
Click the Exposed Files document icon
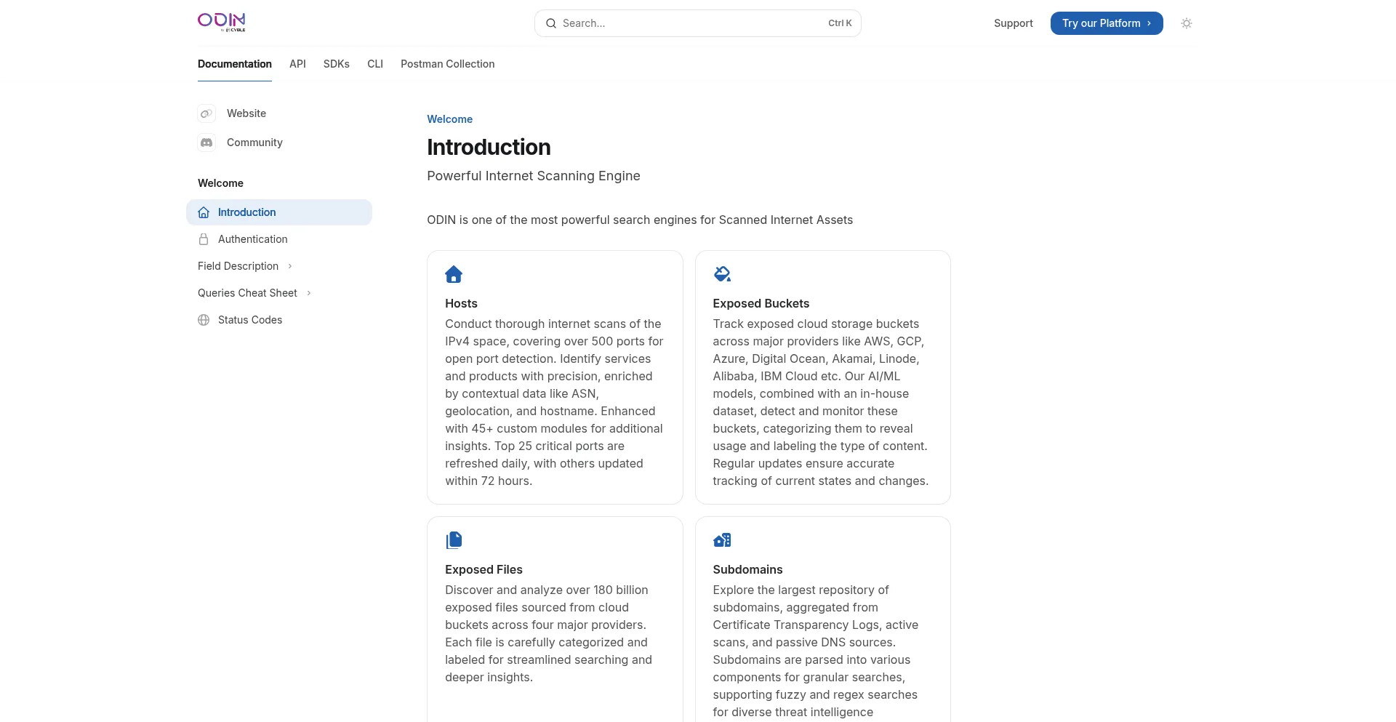[454, 540]
